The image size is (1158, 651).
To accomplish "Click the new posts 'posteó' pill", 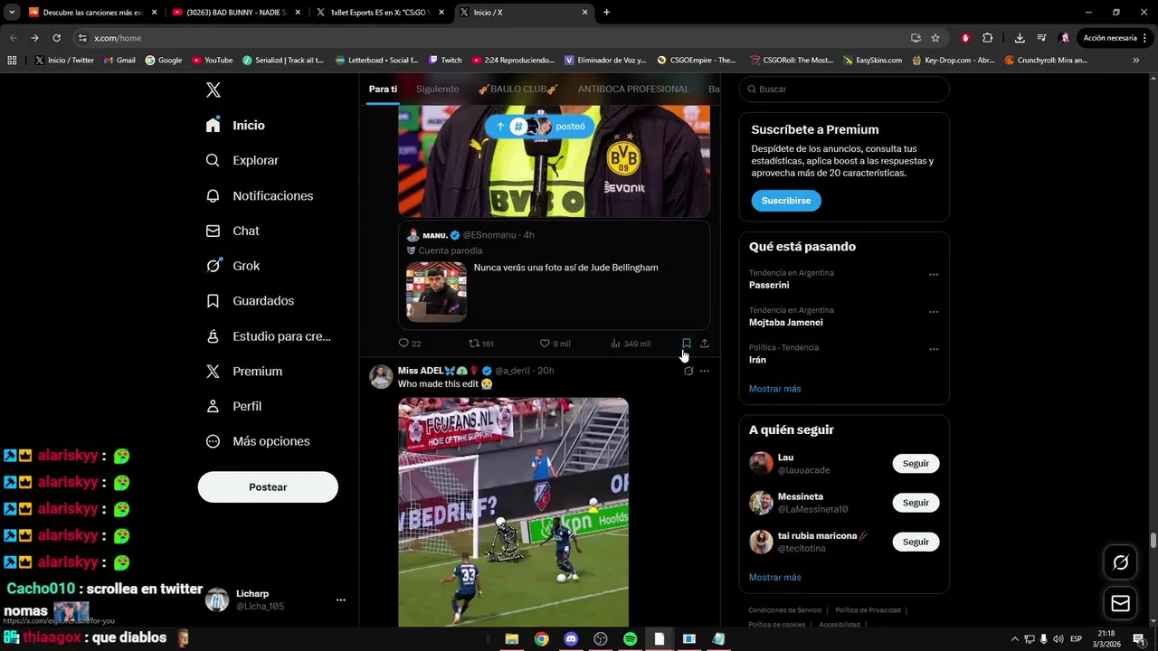I will [x=539, y=127].
